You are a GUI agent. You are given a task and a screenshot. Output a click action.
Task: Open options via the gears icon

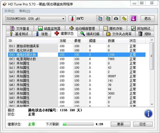124,19
